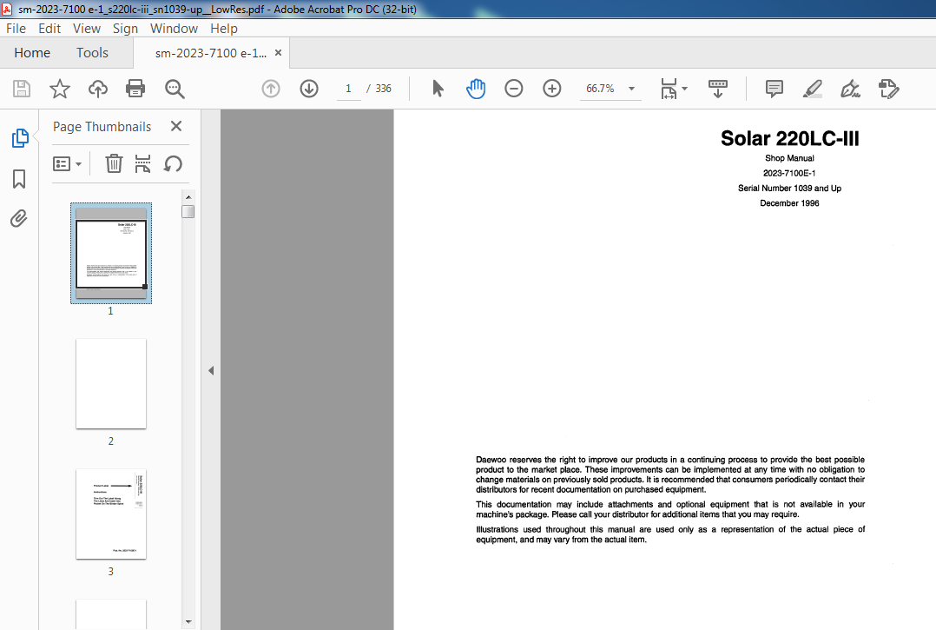The width and height of the screenshot is (936, 630).
Task: Select the sm-2023-7100 e-1 document tab
Action: [x=210, y=53]
